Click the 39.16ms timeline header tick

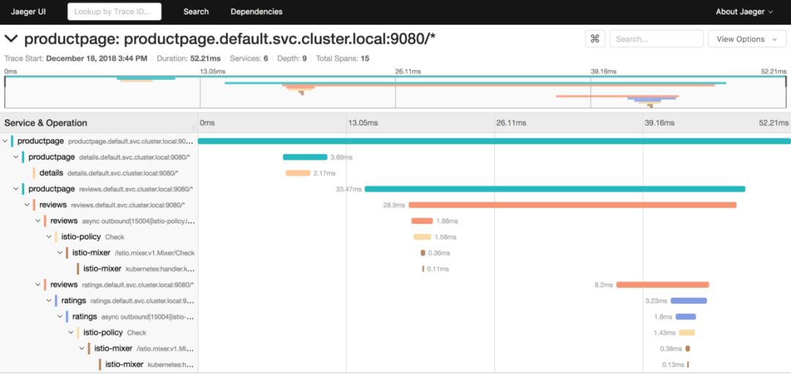coord(659,122)
